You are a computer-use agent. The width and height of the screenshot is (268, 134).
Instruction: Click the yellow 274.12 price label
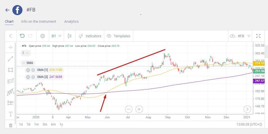coord(259,63)
